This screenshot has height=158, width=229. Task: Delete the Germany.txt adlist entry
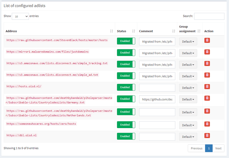207,98
